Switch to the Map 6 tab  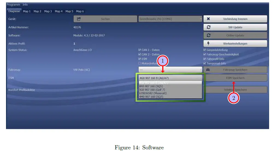tap(80, 11)
